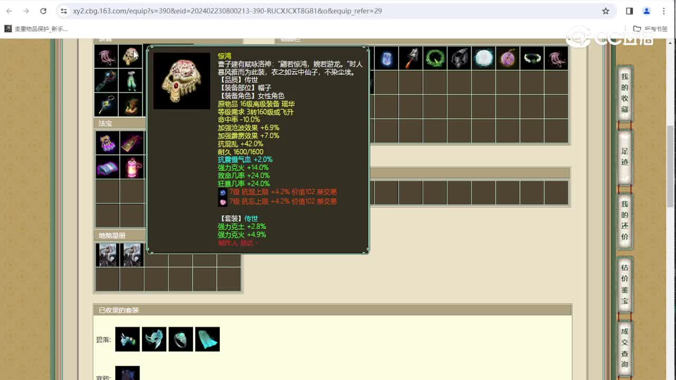The image size is (676, 380).
Task: Open the Chrome profile avatar
Action: [646, 11]
